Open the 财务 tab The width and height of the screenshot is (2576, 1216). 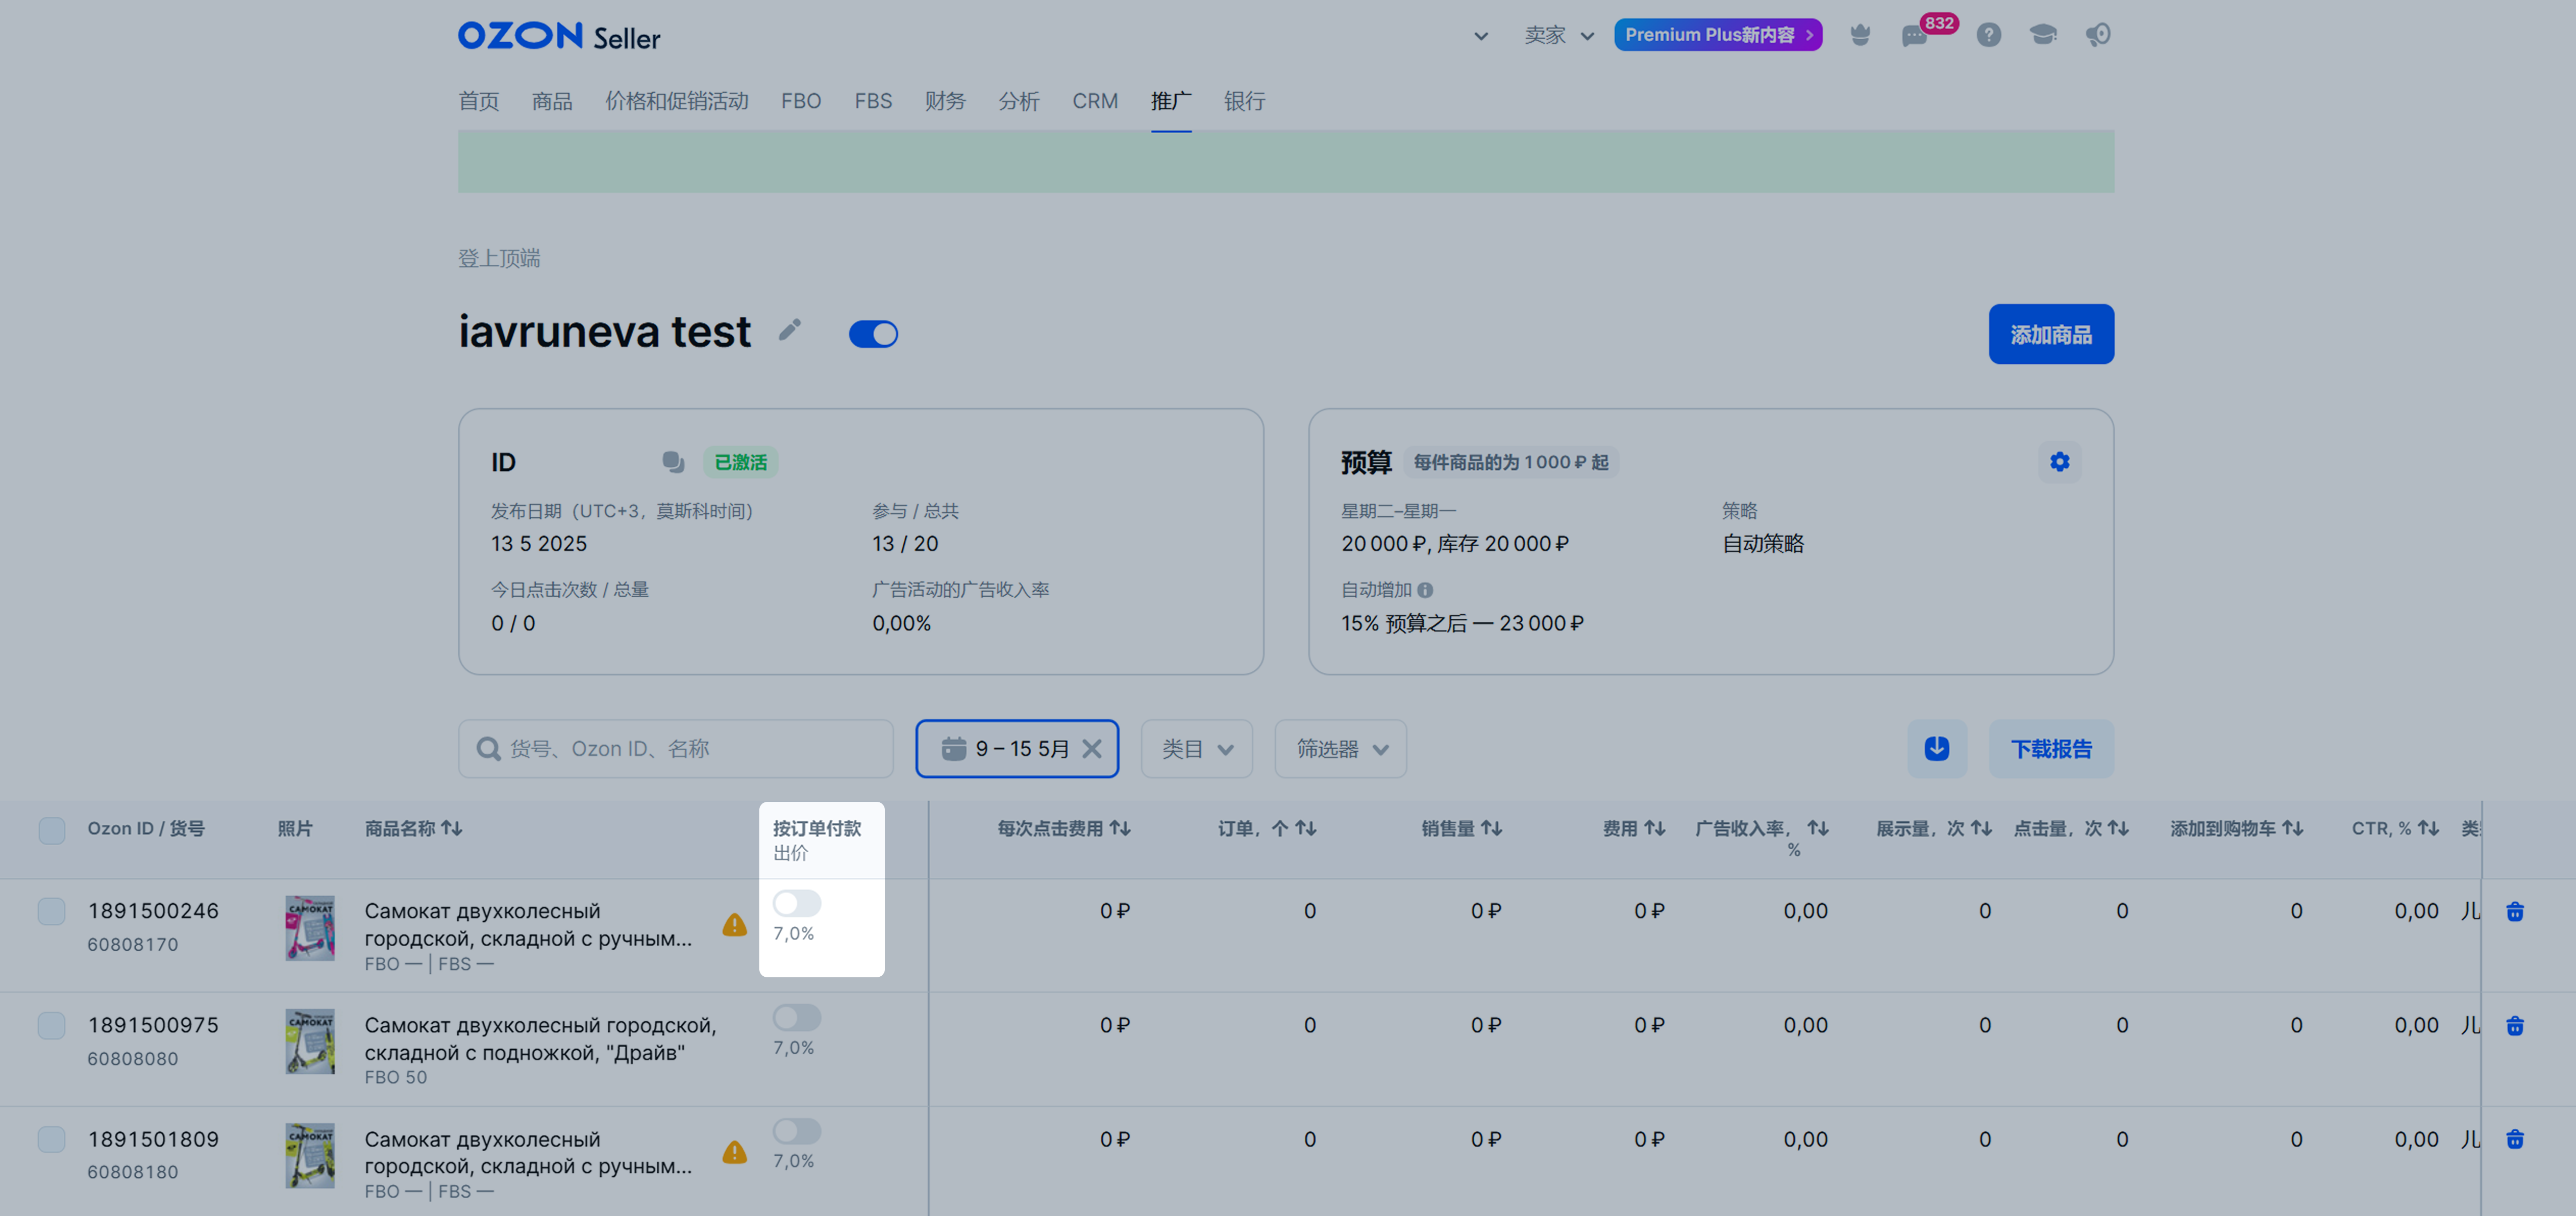(x=945, y=101)
